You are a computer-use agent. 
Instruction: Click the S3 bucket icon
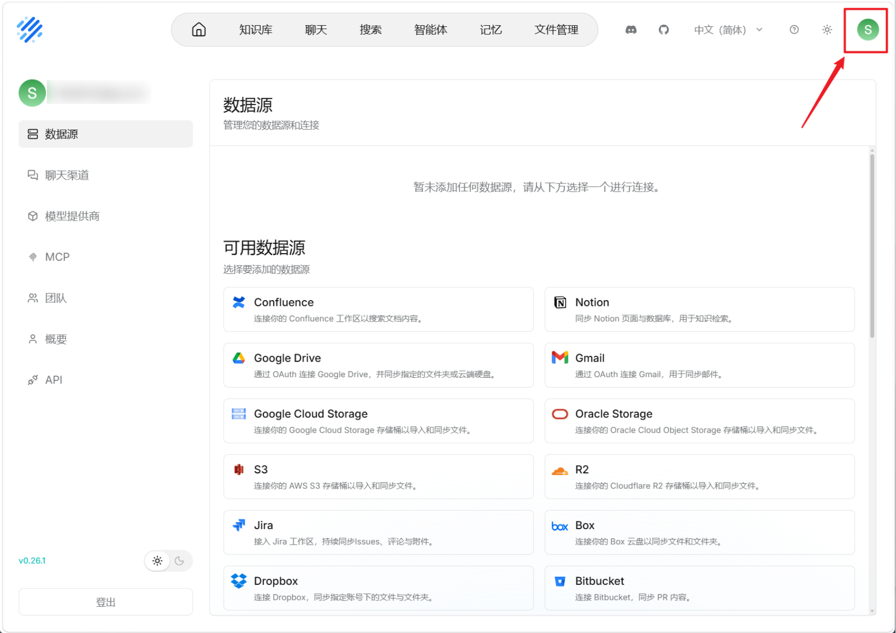pyautogui.click(x=239, y=470)
